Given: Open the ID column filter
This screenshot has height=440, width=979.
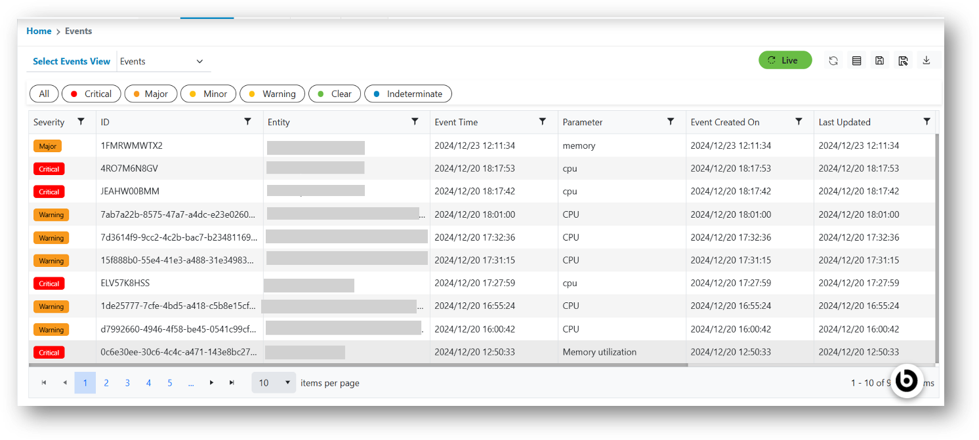Looking at the screenshot, I should tap(247, 121).
